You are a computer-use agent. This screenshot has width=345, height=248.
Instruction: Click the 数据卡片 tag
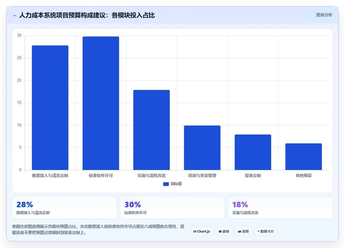(x=266, y=231)
